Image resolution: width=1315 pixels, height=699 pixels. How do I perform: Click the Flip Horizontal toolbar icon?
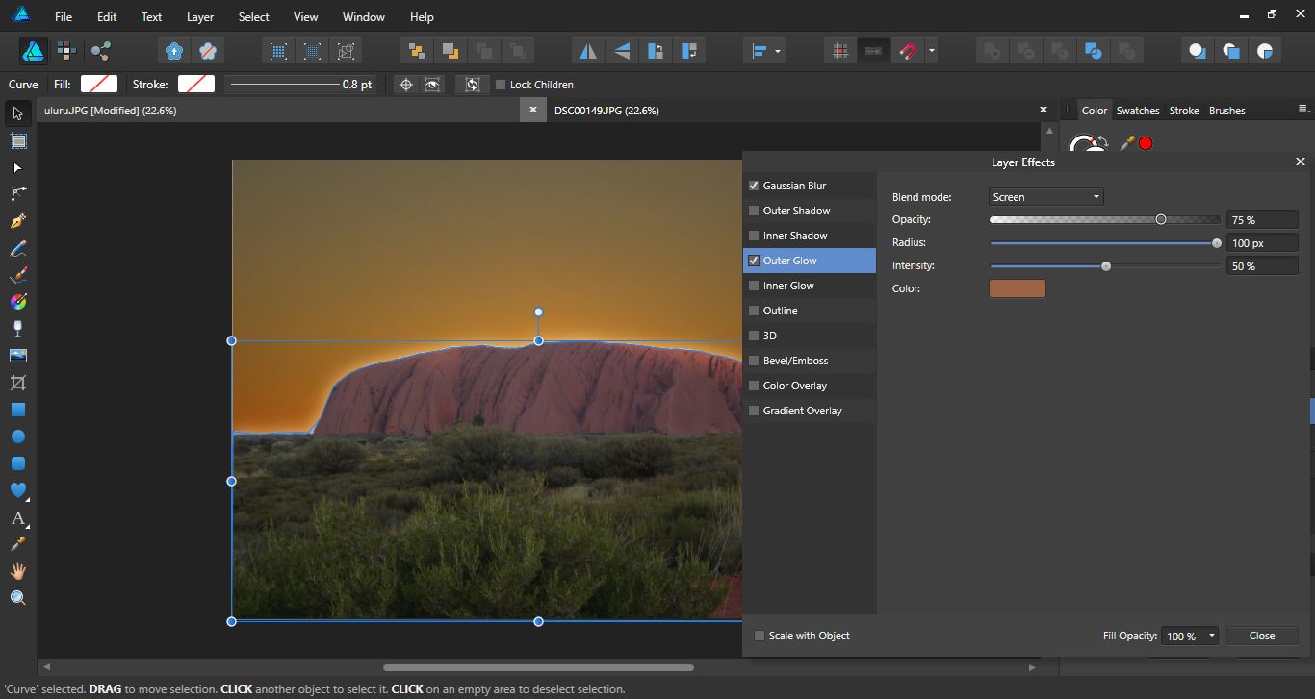[x=588, y=51]
